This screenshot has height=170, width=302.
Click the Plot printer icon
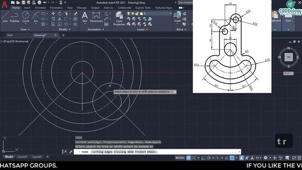tap(39, 2)
